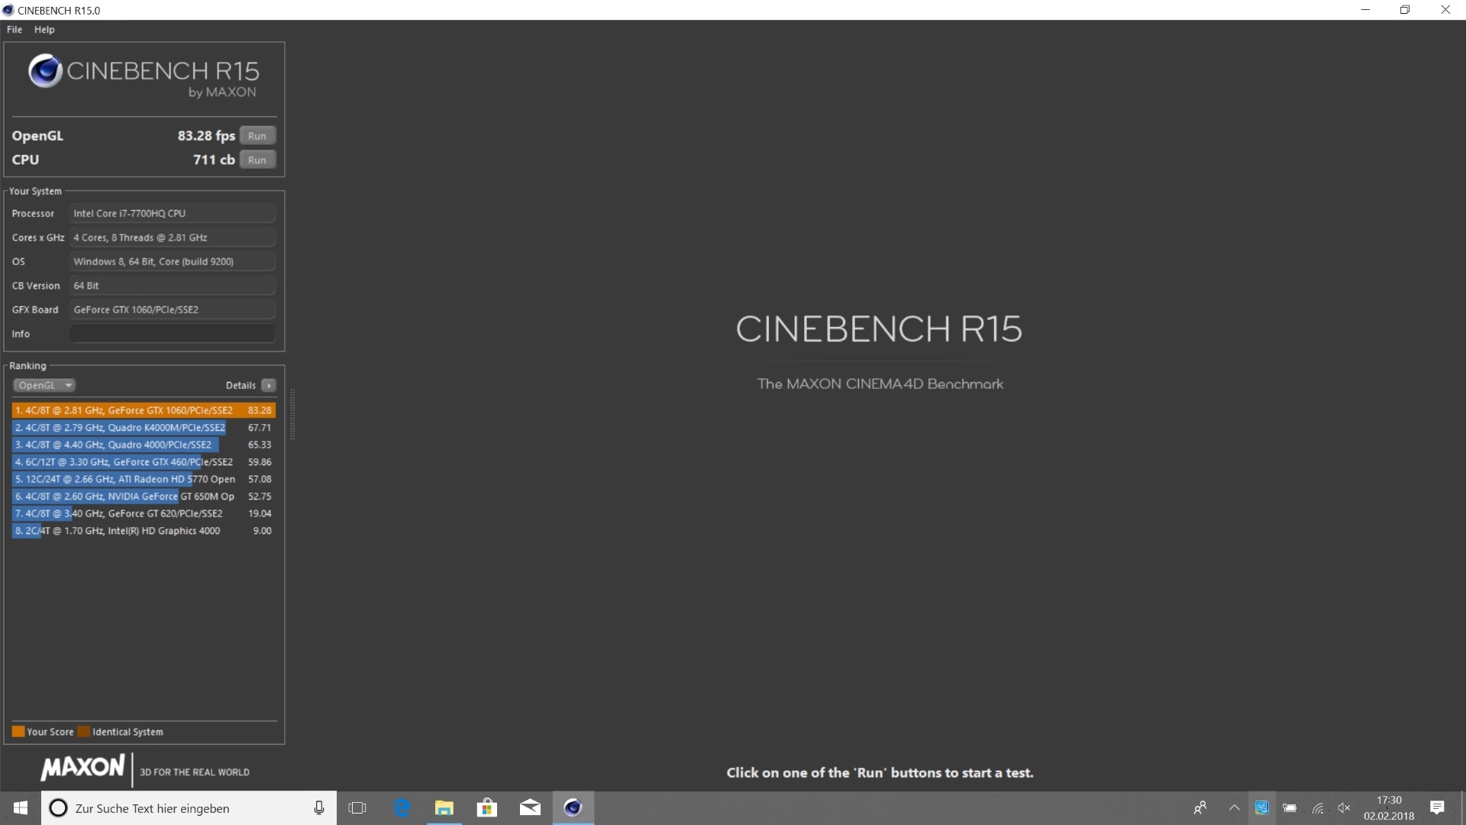Open the Mail app from taskbar
The width and height of the screenshot is (1466, 825).
(530, 808)
